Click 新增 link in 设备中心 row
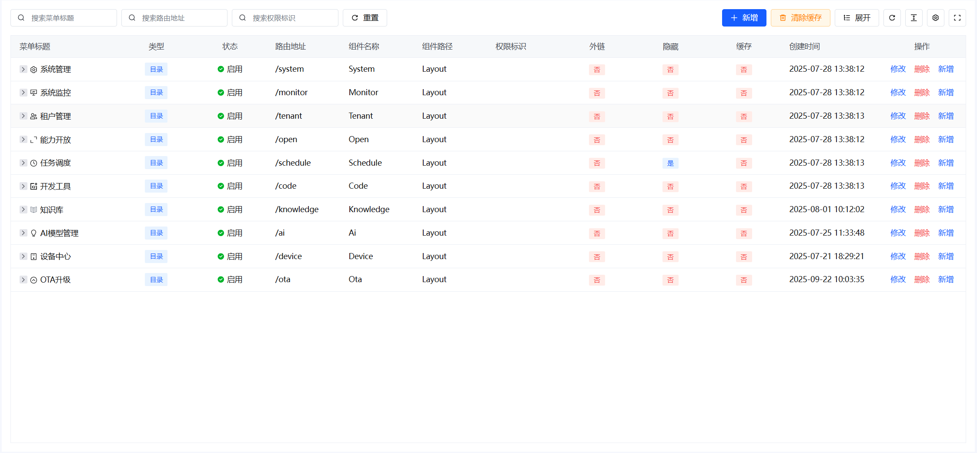The height and width of the screenshot is (453, 977). (946, 256)
